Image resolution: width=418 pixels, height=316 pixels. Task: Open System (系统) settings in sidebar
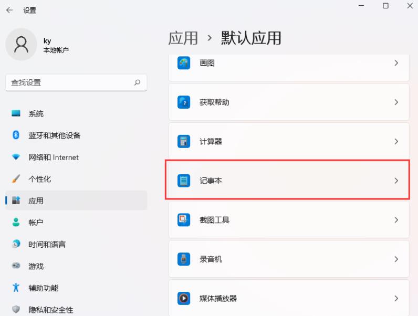pyautogui.click(x=36, y=114)
